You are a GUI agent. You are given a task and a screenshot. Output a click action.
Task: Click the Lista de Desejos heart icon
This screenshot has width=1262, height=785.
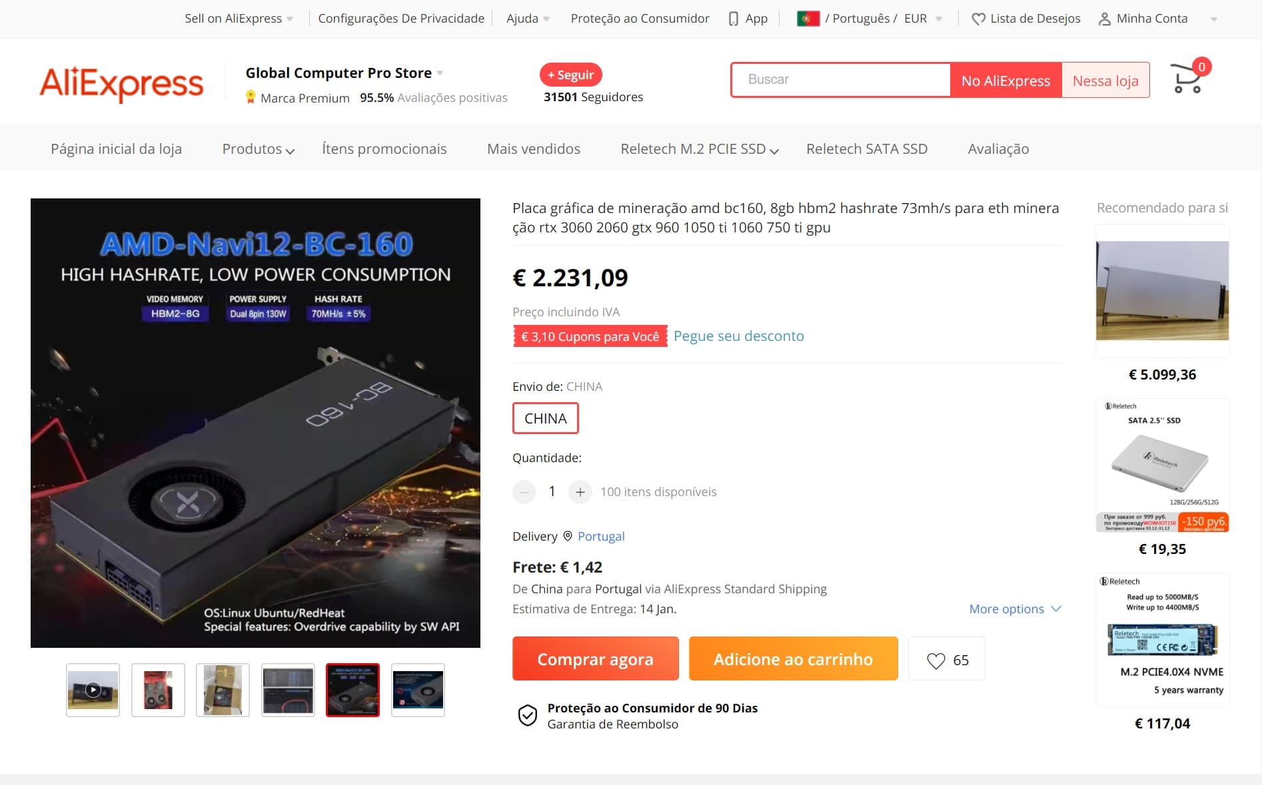pyautogui.click(x=978, y=19)
